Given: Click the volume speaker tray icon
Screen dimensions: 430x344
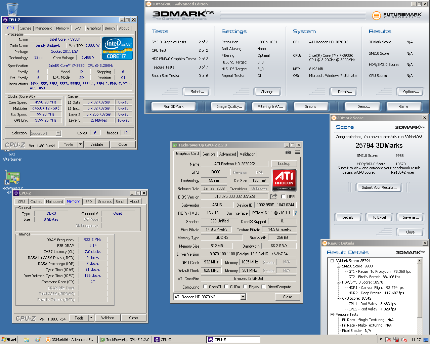Looking at the screenshot, I should (x=404, y=340).
